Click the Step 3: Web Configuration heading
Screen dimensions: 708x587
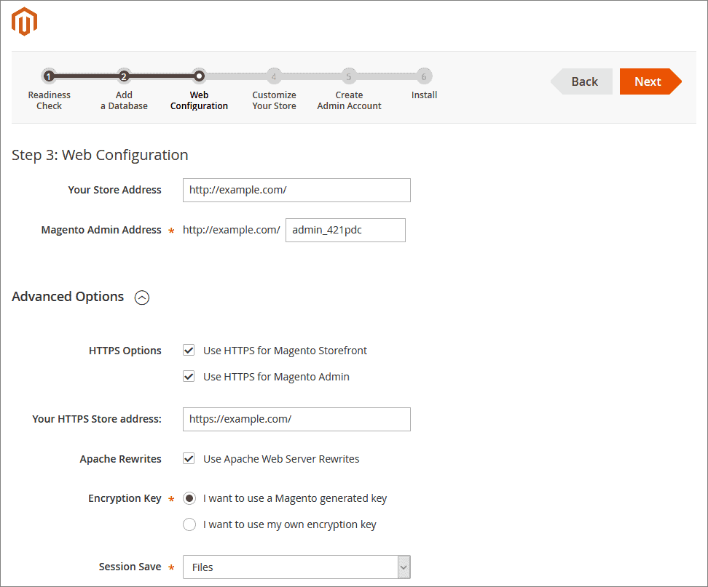click(100, 155)
